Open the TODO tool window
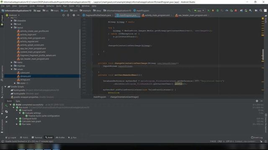 click(x=24, y=137)
